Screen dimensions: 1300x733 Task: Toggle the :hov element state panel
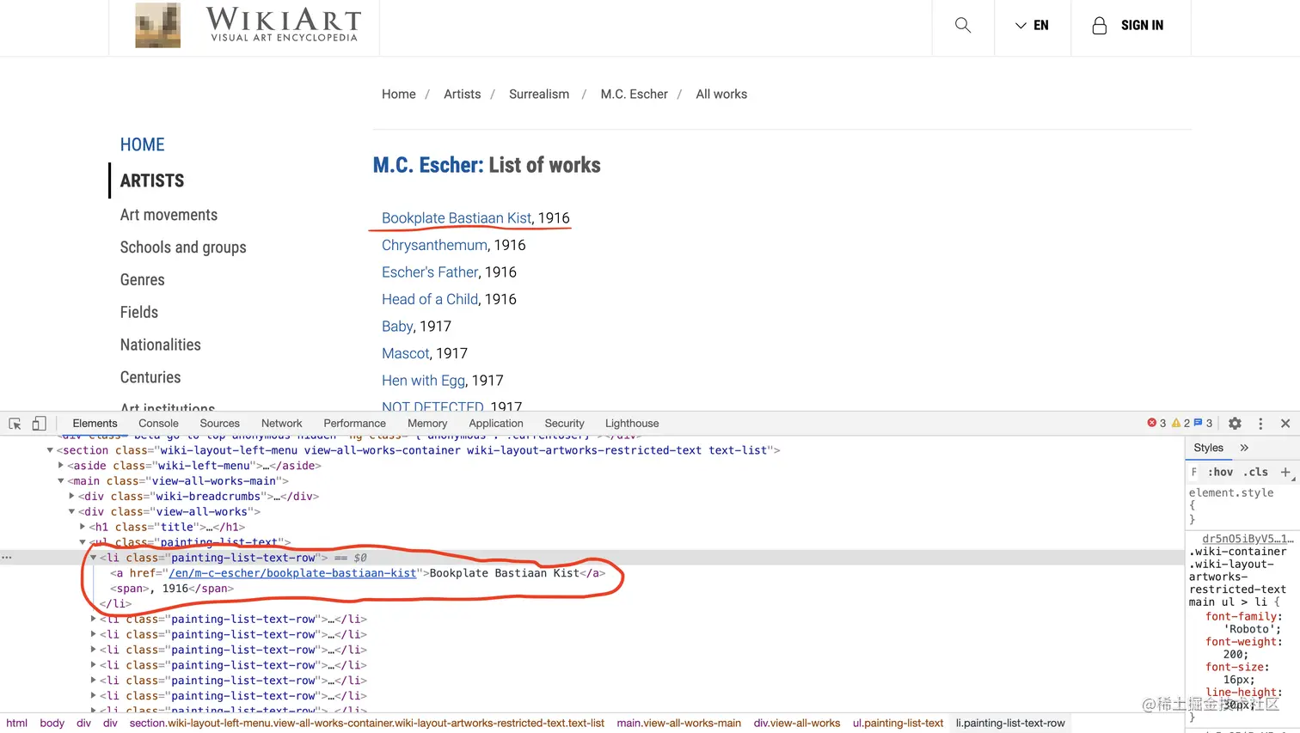1220,472
